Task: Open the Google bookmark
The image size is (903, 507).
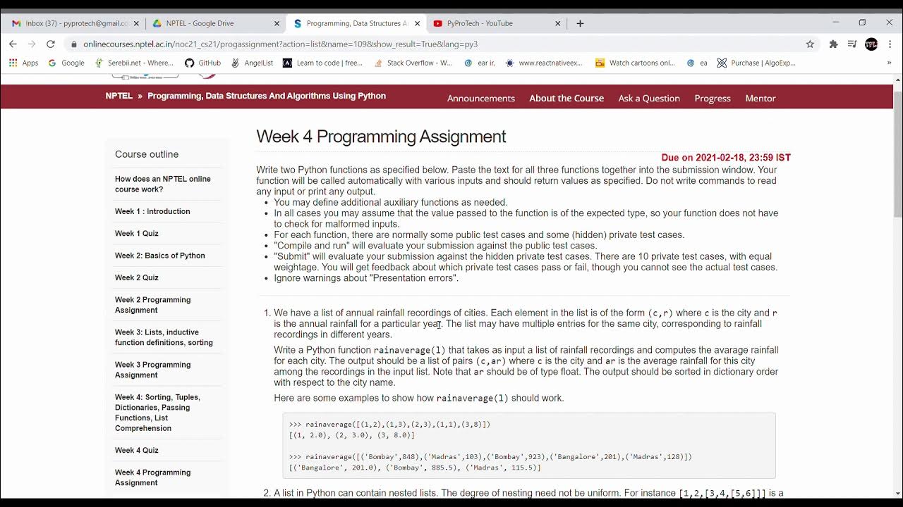Action: (x=66, y=63)
